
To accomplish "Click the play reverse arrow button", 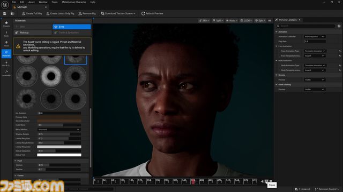I will 262,181.
